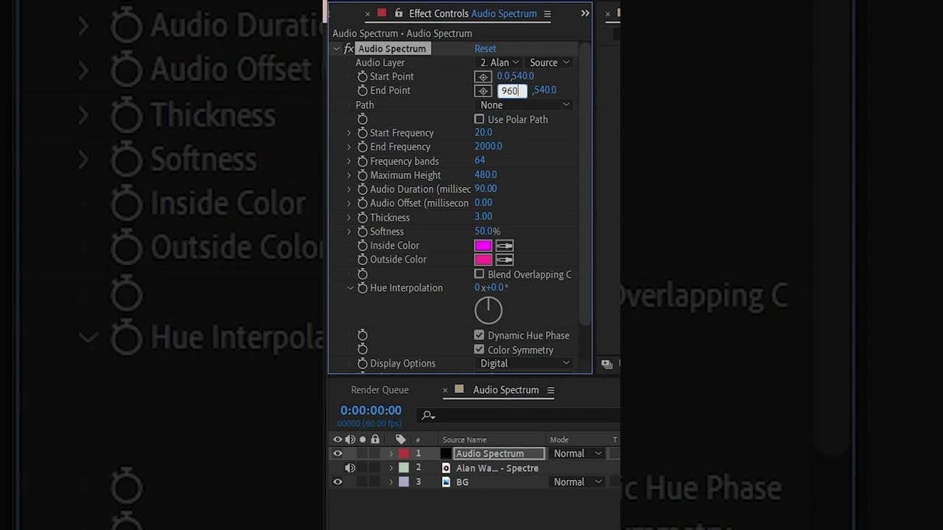Select the Audio Spectrum timeline tab
The height and width of the screenshot is (530, 943).
(x=506, y=390)
